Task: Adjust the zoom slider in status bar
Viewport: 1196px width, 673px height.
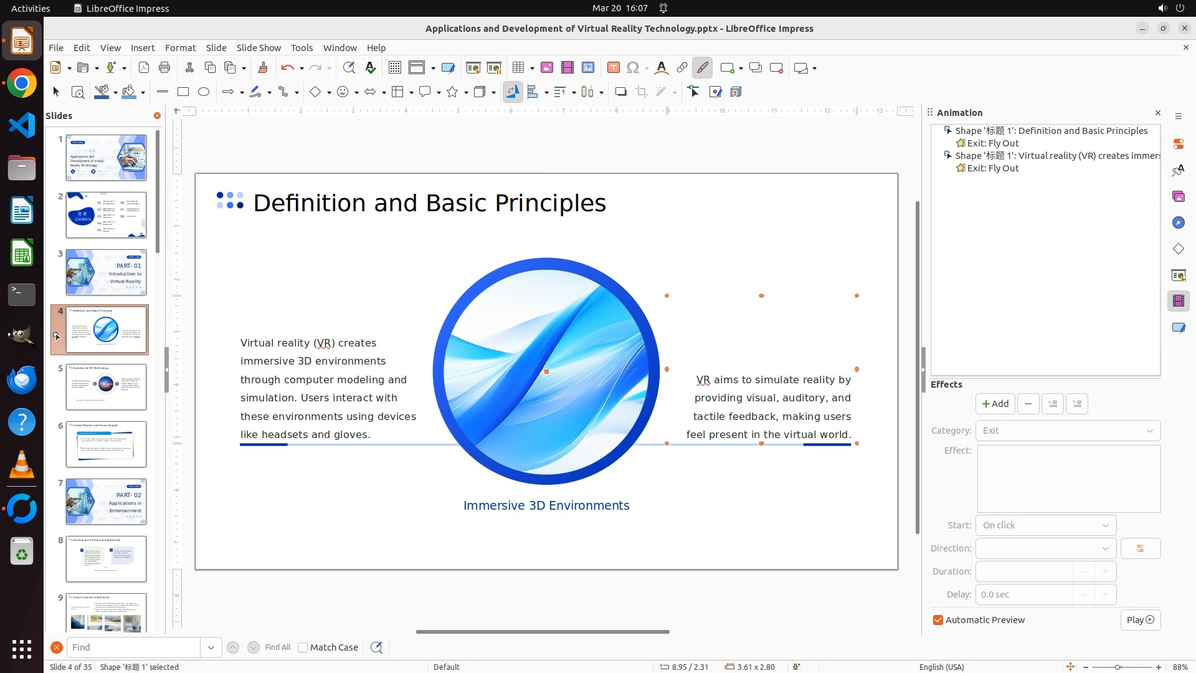Action: pos(1118,667)
